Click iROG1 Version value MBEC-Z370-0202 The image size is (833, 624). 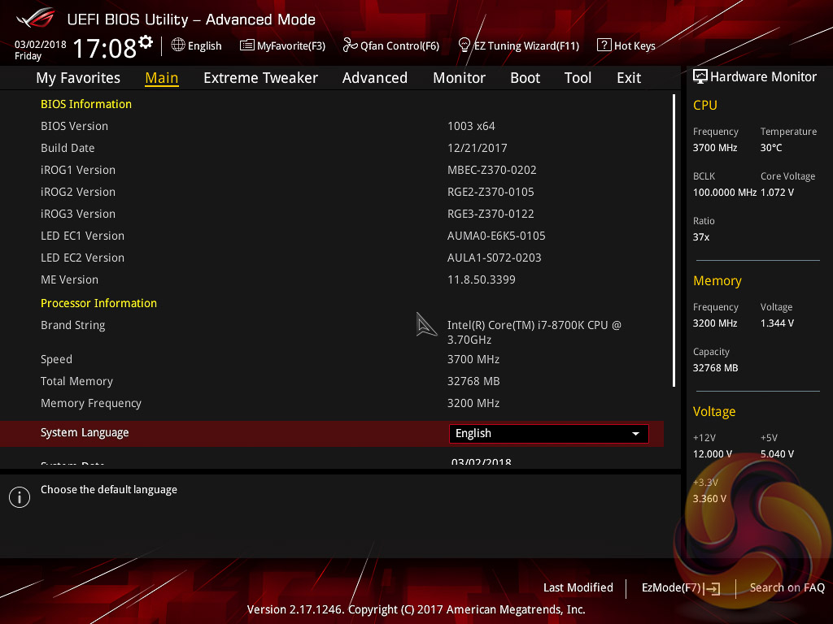pos(491,170)
